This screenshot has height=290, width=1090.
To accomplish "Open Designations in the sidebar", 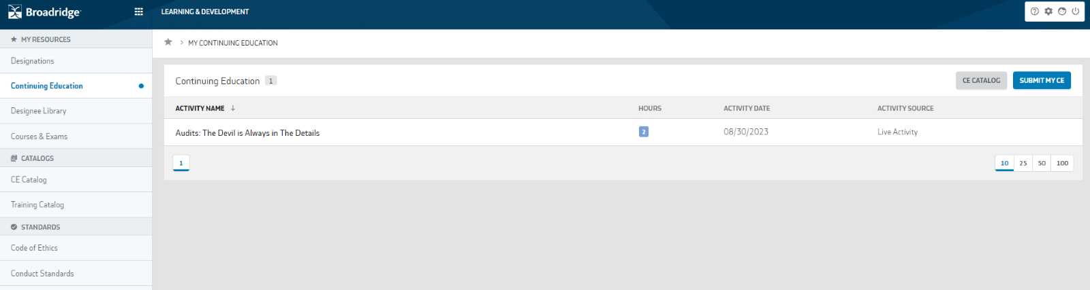I will coord(33,61).
